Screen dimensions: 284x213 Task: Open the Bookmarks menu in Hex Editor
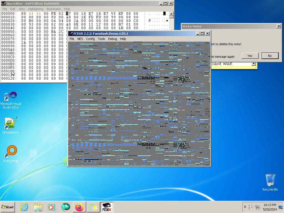(54, 9)
